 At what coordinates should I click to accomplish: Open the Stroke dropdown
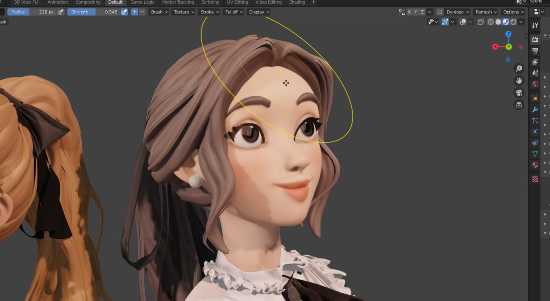[x=208, y=12]
